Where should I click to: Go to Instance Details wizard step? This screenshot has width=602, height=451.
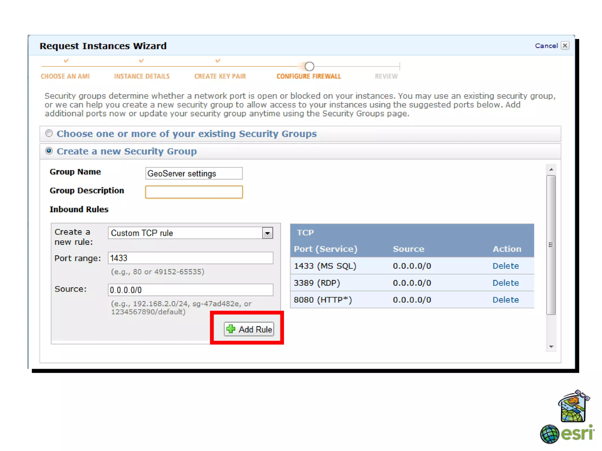142,76
